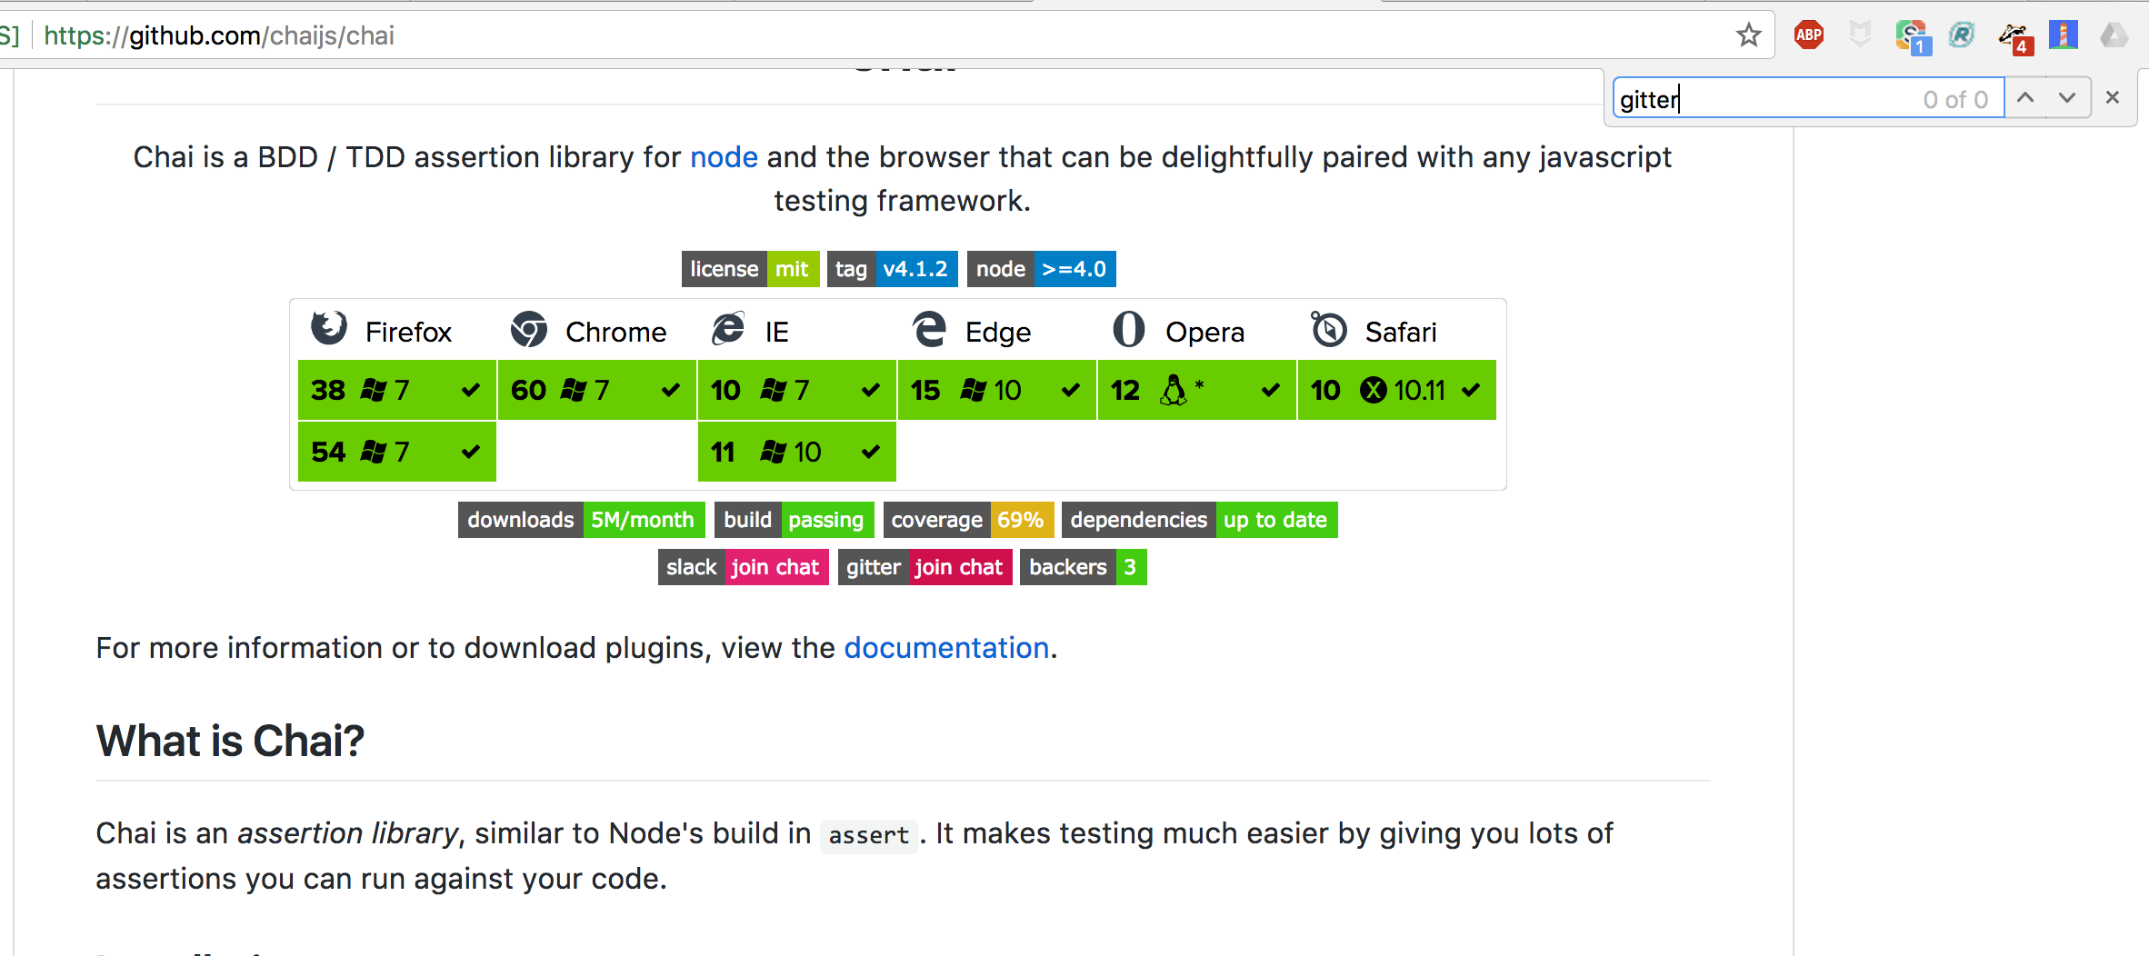Click the gray shield extension icon
This screenshot has height=956, width=2149.
click(1861, 35)
